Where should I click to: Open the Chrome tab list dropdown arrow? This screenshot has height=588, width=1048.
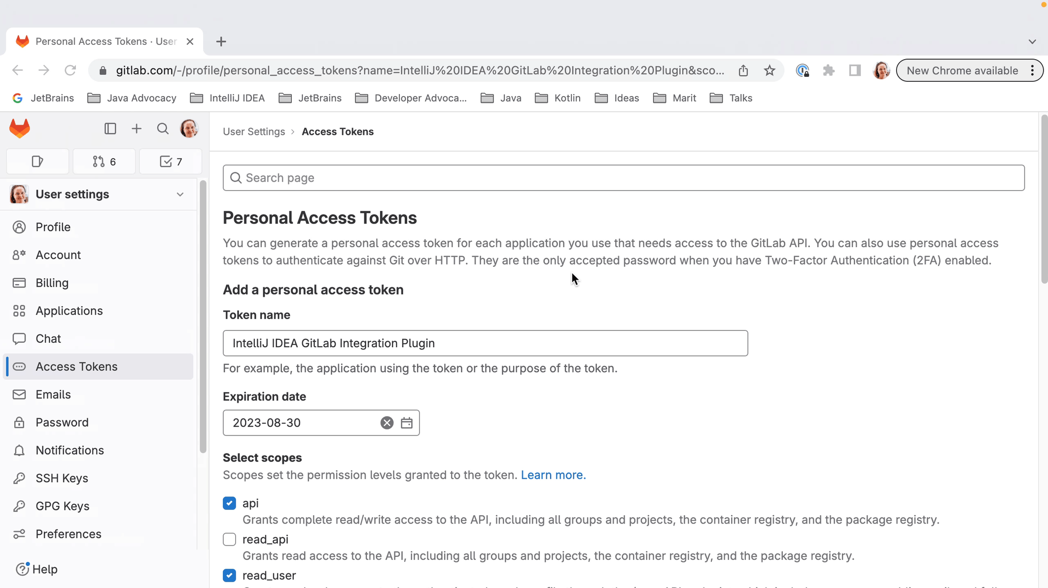1032,42
